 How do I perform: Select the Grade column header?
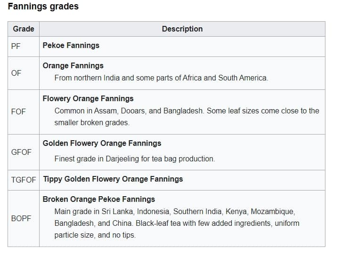click(24, 29)
